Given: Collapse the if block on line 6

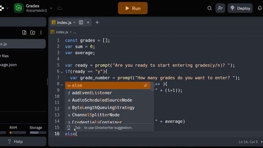Looking at the screenshot, I should tap(62, 72).
